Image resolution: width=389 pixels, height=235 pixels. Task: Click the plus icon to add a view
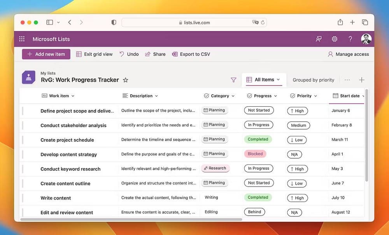coord(362,79)
